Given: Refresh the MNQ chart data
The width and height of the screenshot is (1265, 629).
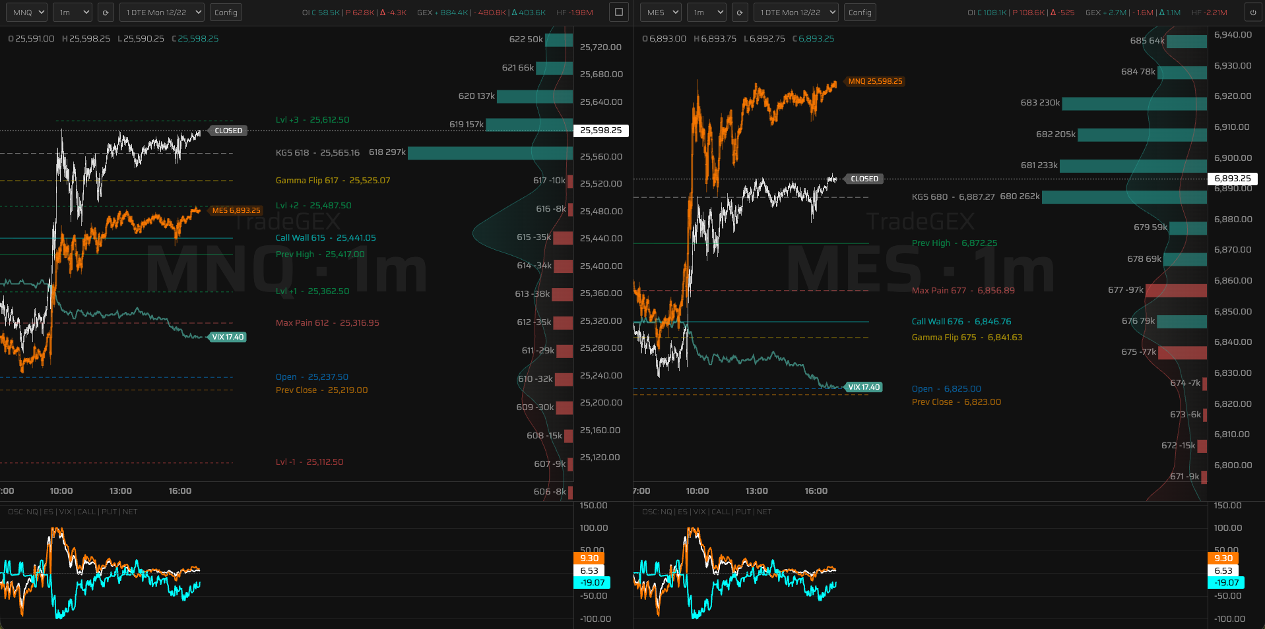Looking at the screenshot, I should pos(106,12).
